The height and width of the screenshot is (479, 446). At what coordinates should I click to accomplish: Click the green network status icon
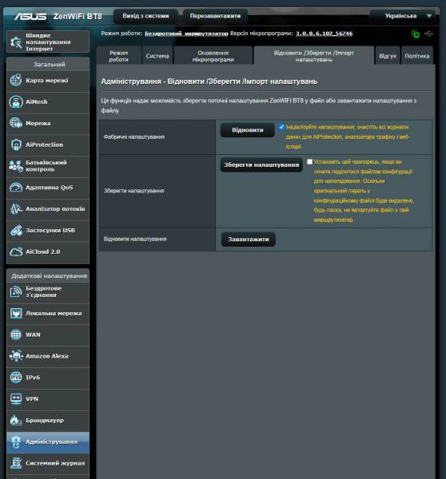tap(416, 34)
